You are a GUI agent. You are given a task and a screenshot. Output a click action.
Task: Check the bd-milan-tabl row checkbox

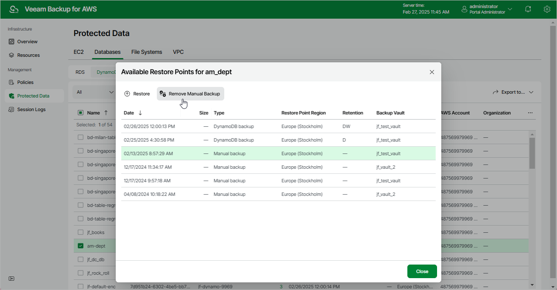pyautogui.click(x=81, y=137)
